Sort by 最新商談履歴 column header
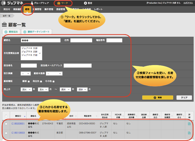Image resolution: width=195 pixels, height=141 pixels. coord(167,116)
